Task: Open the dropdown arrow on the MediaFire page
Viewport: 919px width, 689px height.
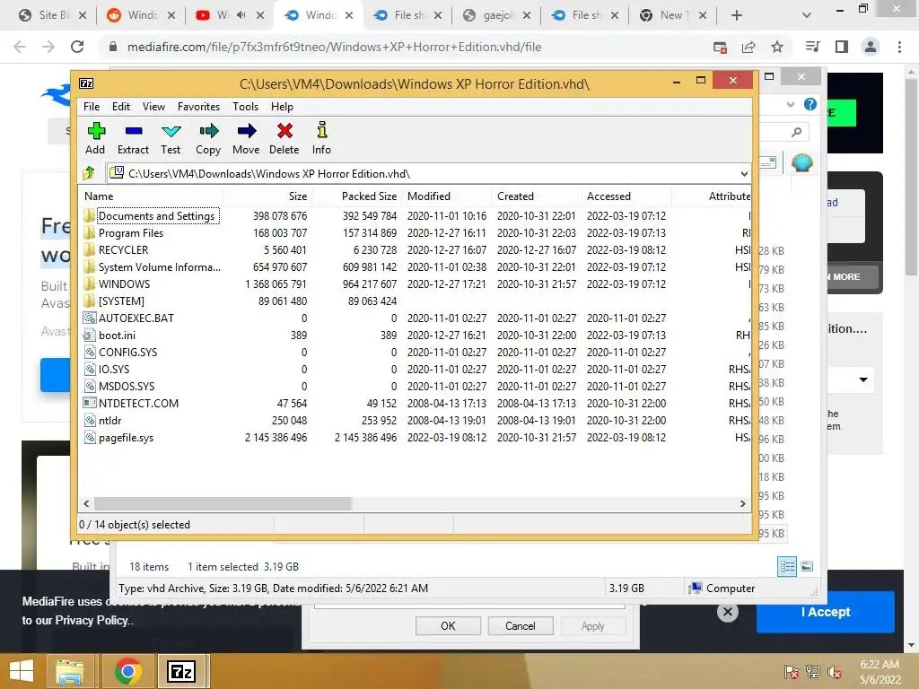Action: point(863,379)
